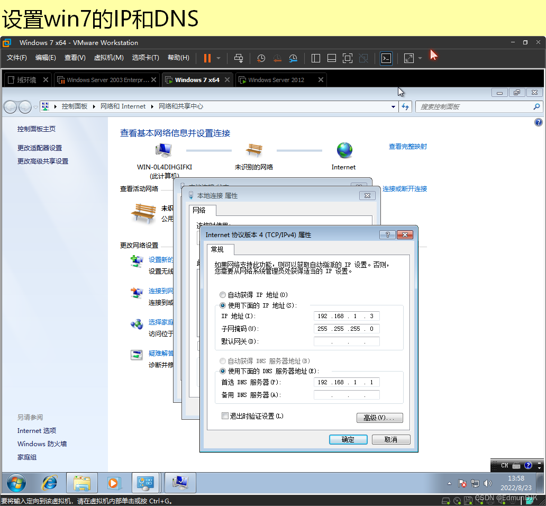Image resolution: width=546 pixels, height=506 pixels.
Task: Switch to the 域环境 tab
Action: (x=26, y=80)
